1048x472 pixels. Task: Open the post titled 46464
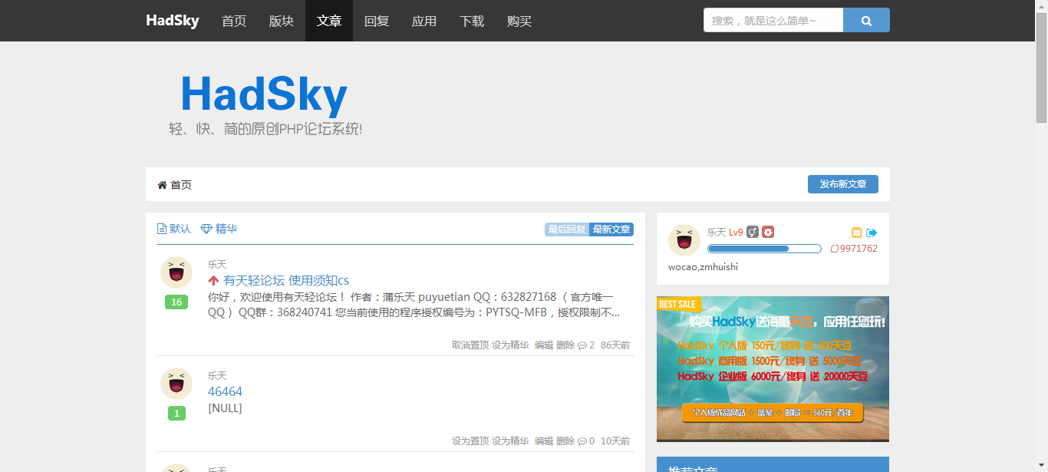pyautogui.click(x=225, y=391)
